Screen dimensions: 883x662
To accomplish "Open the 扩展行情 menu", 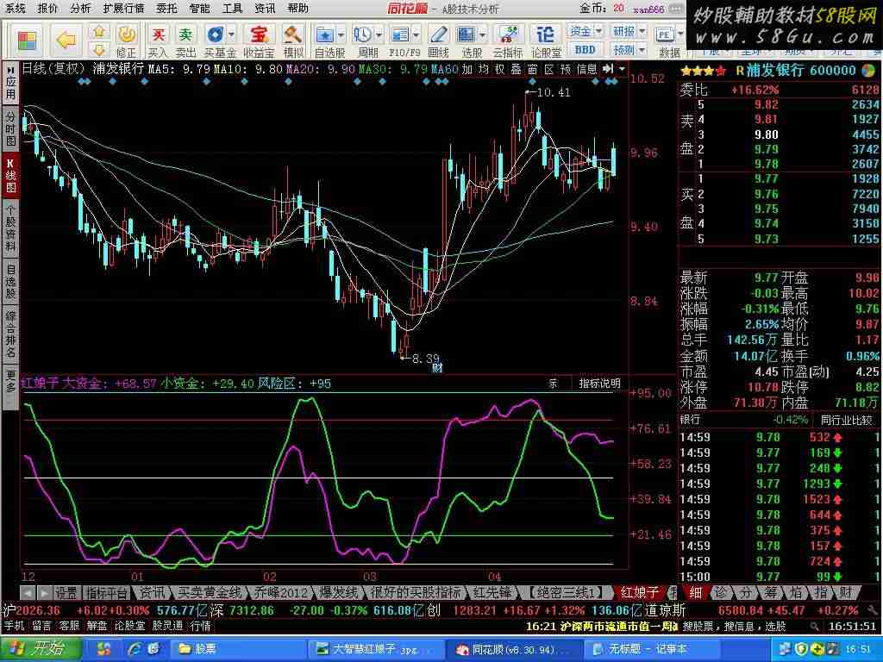I will [123, 9].
